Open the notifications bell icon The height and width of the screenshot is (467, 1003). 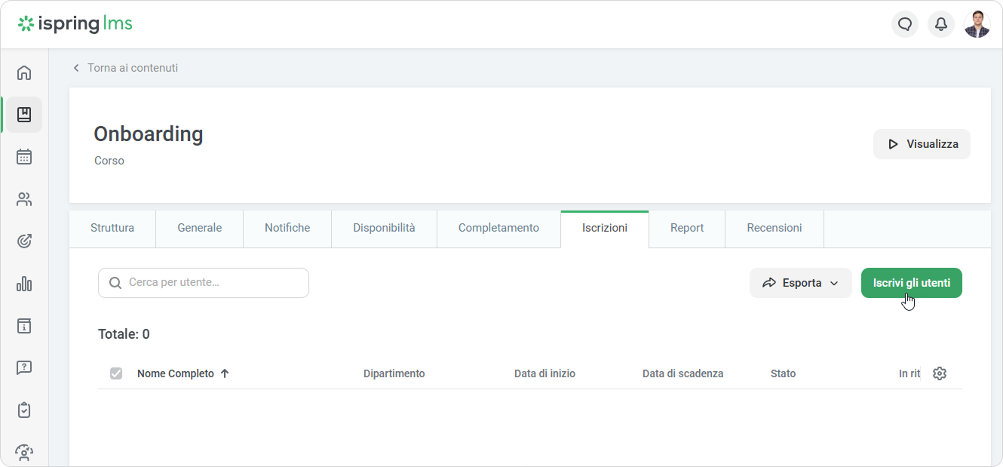click(x=941, y=24)
